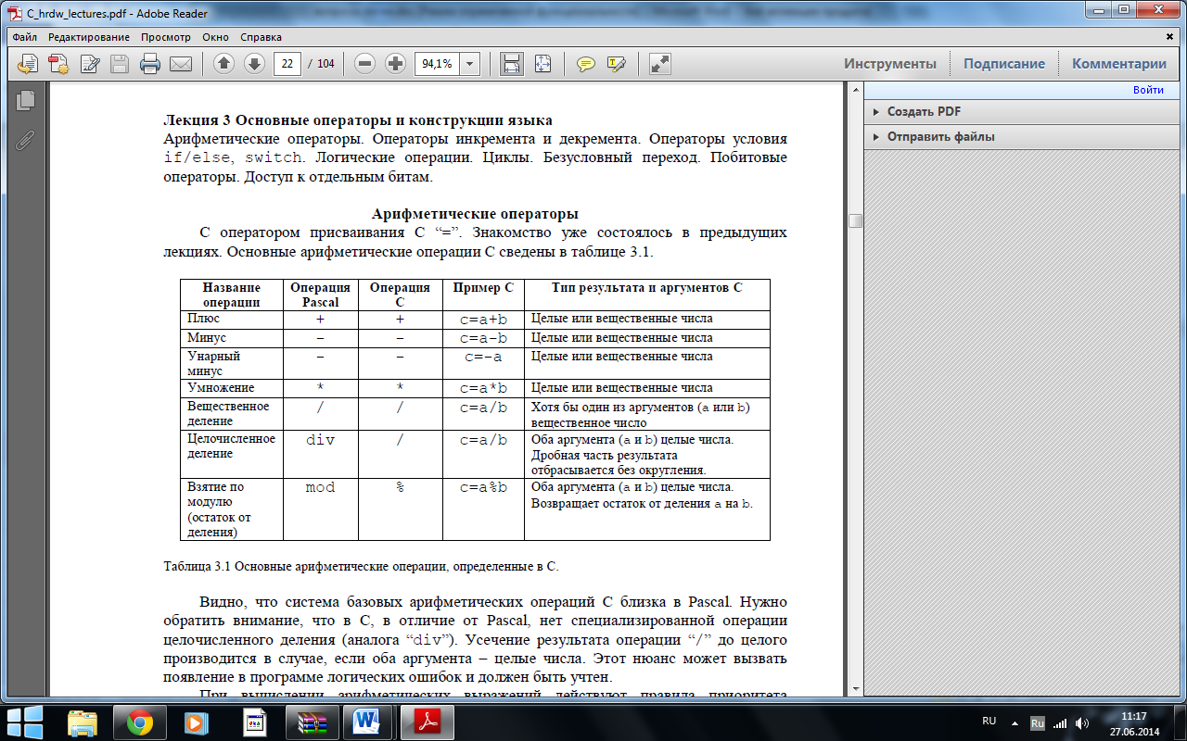Click the zoom percentage field 94,1%
This screenshot has width=1187, height=741.
[x=437, y=64]
